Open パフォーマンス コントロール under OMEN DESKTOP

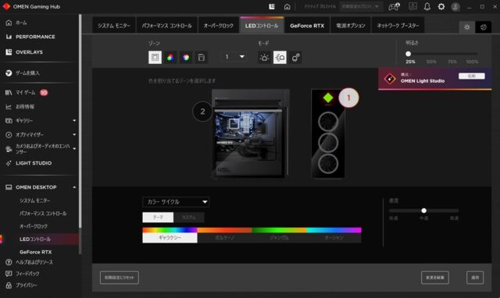coord(43,213)
